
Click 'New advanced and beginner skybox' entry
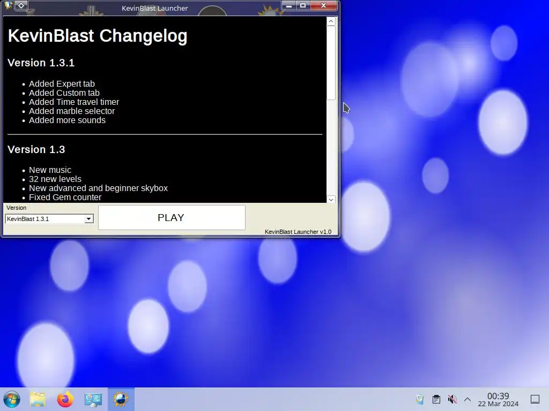[99, 188]
